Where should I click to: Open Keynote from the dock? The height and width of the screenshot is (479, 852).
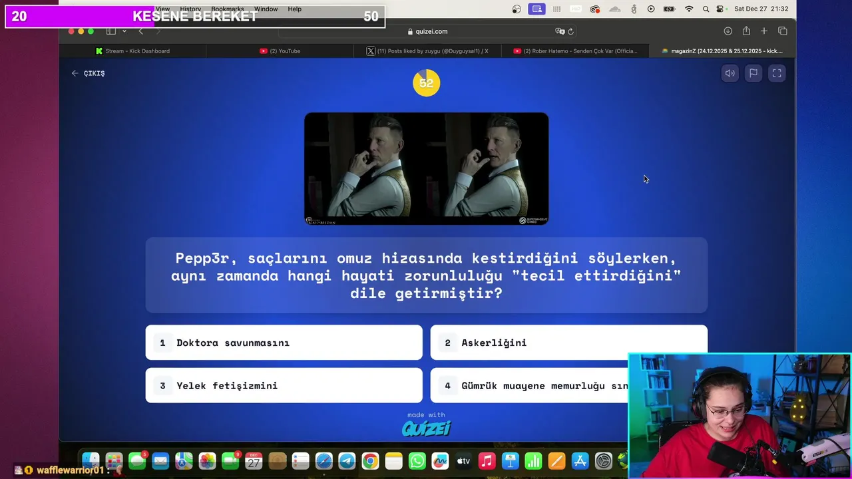click(x=511, y=460)
